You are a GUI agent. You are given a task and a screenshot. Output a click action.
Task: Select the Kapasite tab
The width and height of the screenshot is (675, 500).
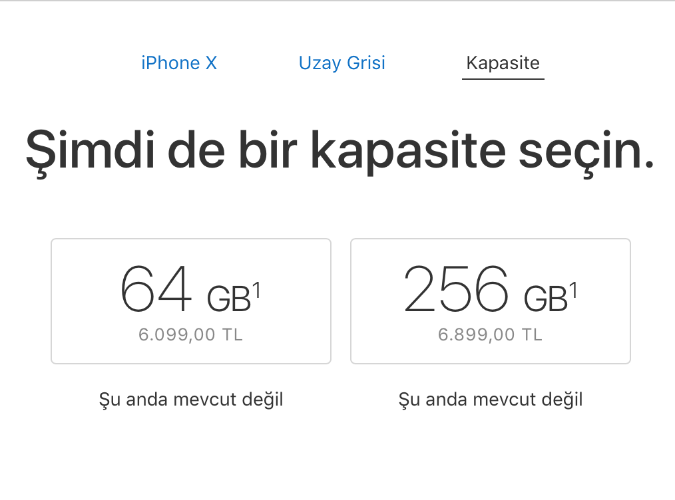point(503,63)
